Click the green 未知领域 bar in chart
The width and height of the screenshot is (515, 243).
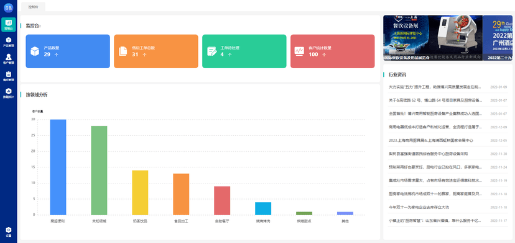click(x=99, y=170)
